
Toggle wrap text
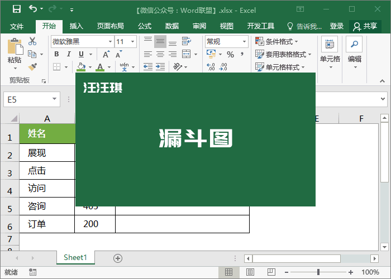(186, 41)
